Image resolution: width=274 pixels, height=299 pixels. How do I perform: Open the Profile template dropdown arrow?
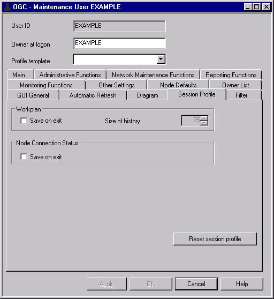pos(161,59)
